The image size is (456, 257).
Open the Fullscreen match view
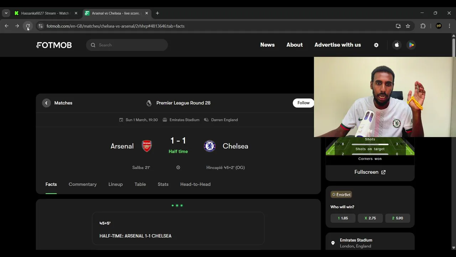coord(370,172)
